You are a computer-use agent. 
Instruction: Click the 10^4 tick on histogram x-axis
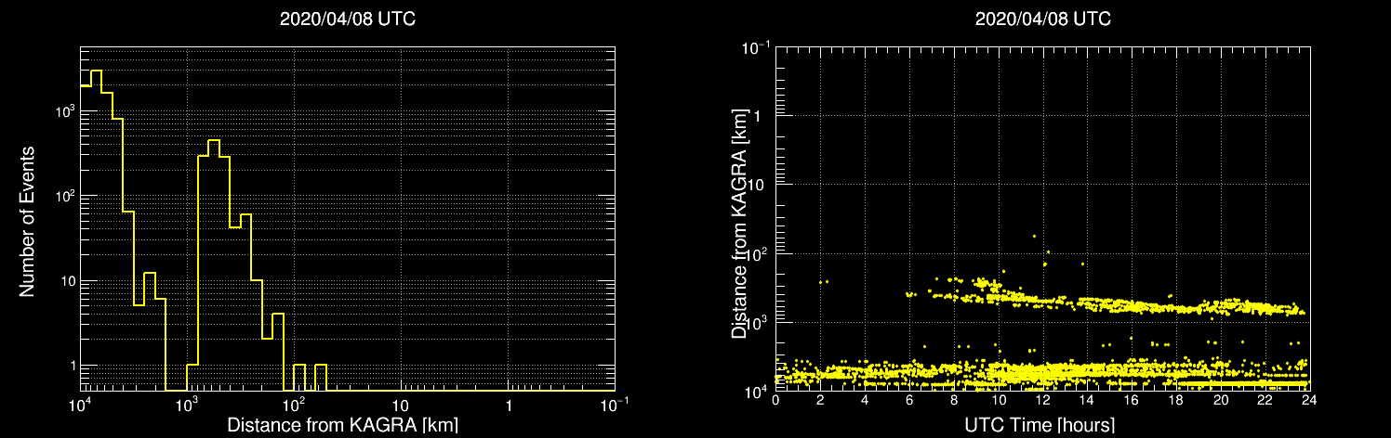click(80, 406)
